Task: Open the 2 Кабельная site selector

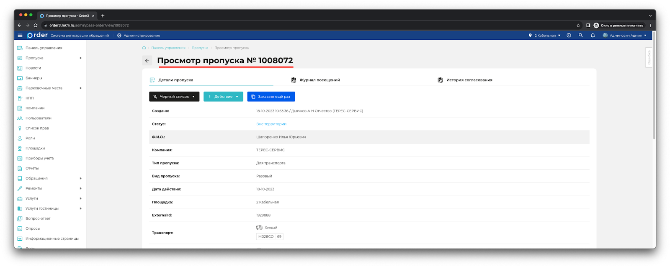Action: tap(545, 36)
